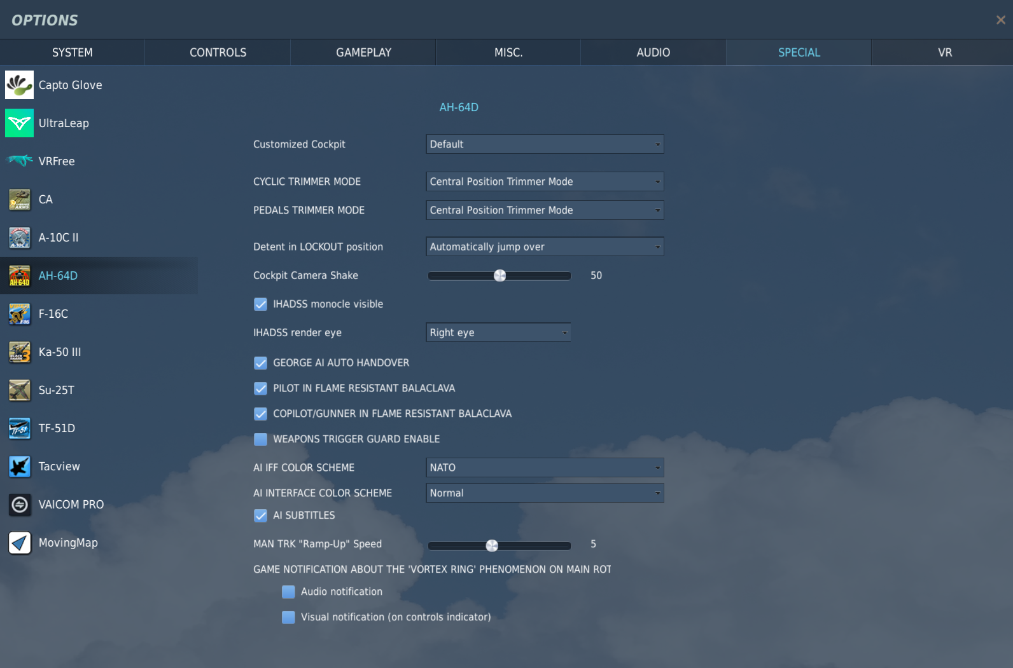The height and width of the screenshot is (668, 1013).
Task: Select the Su-25T label in module list
Action: (57, 390)
